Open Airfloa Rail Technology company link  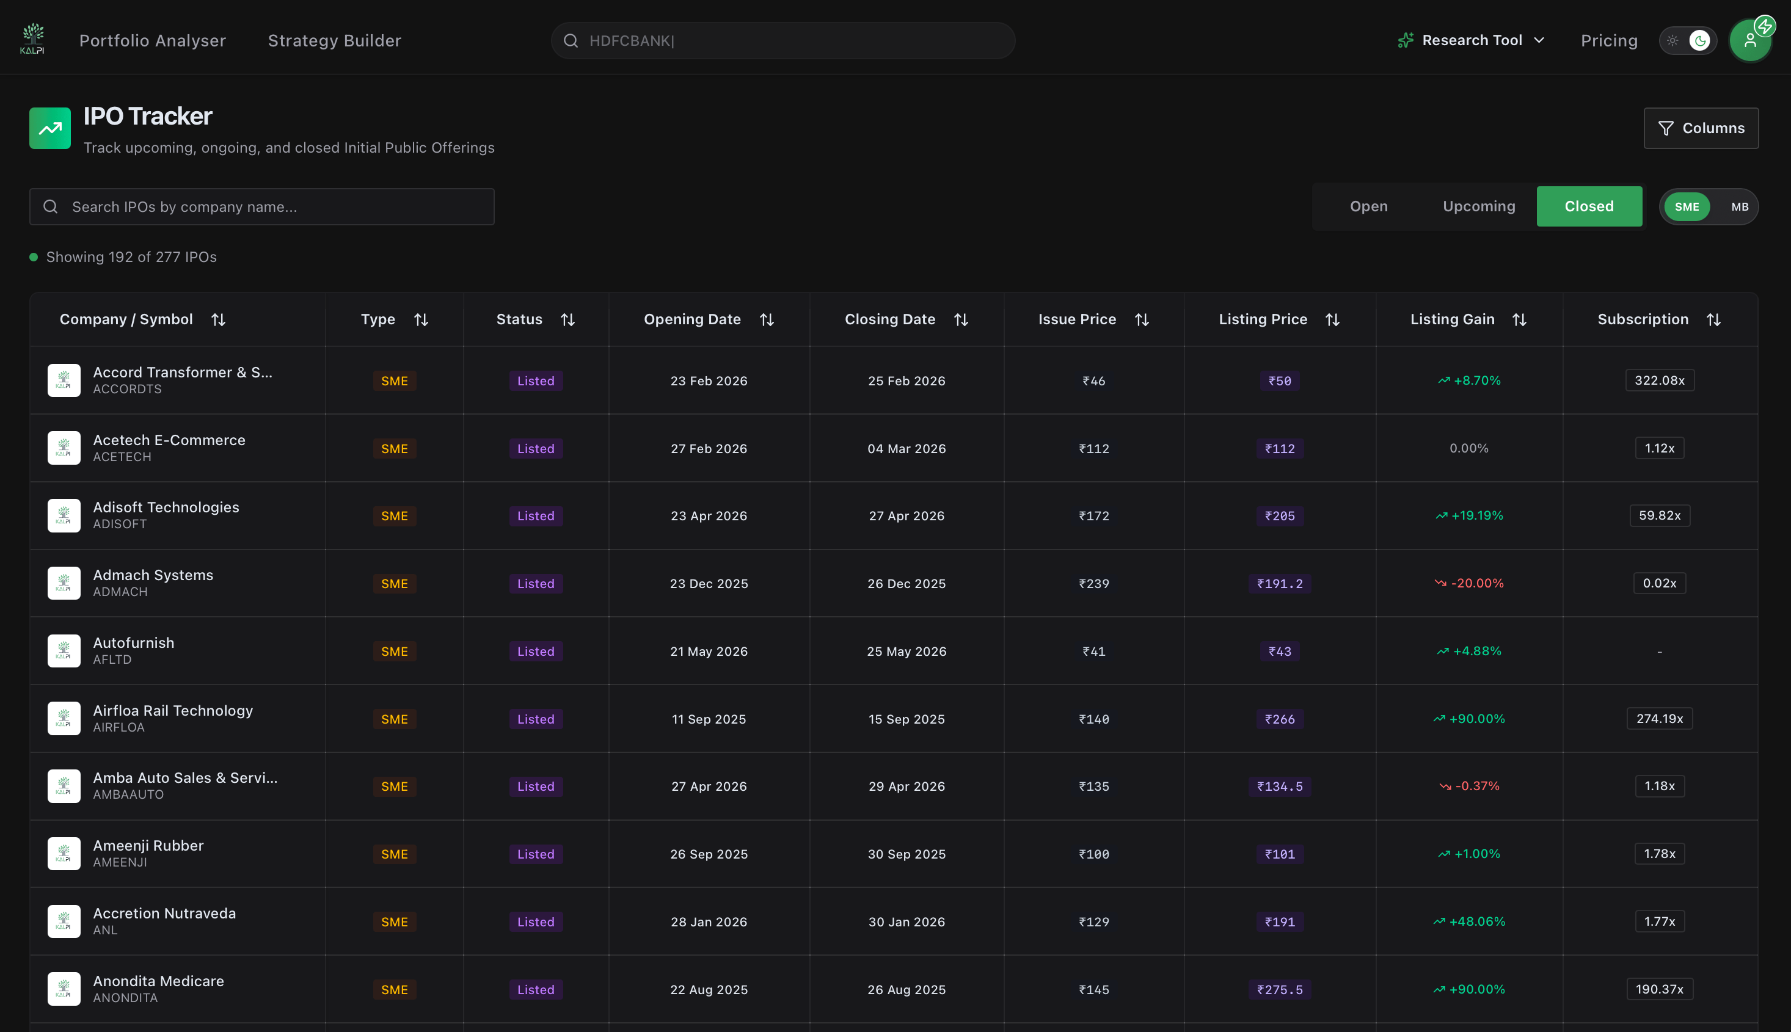click(x=172, y=711)
